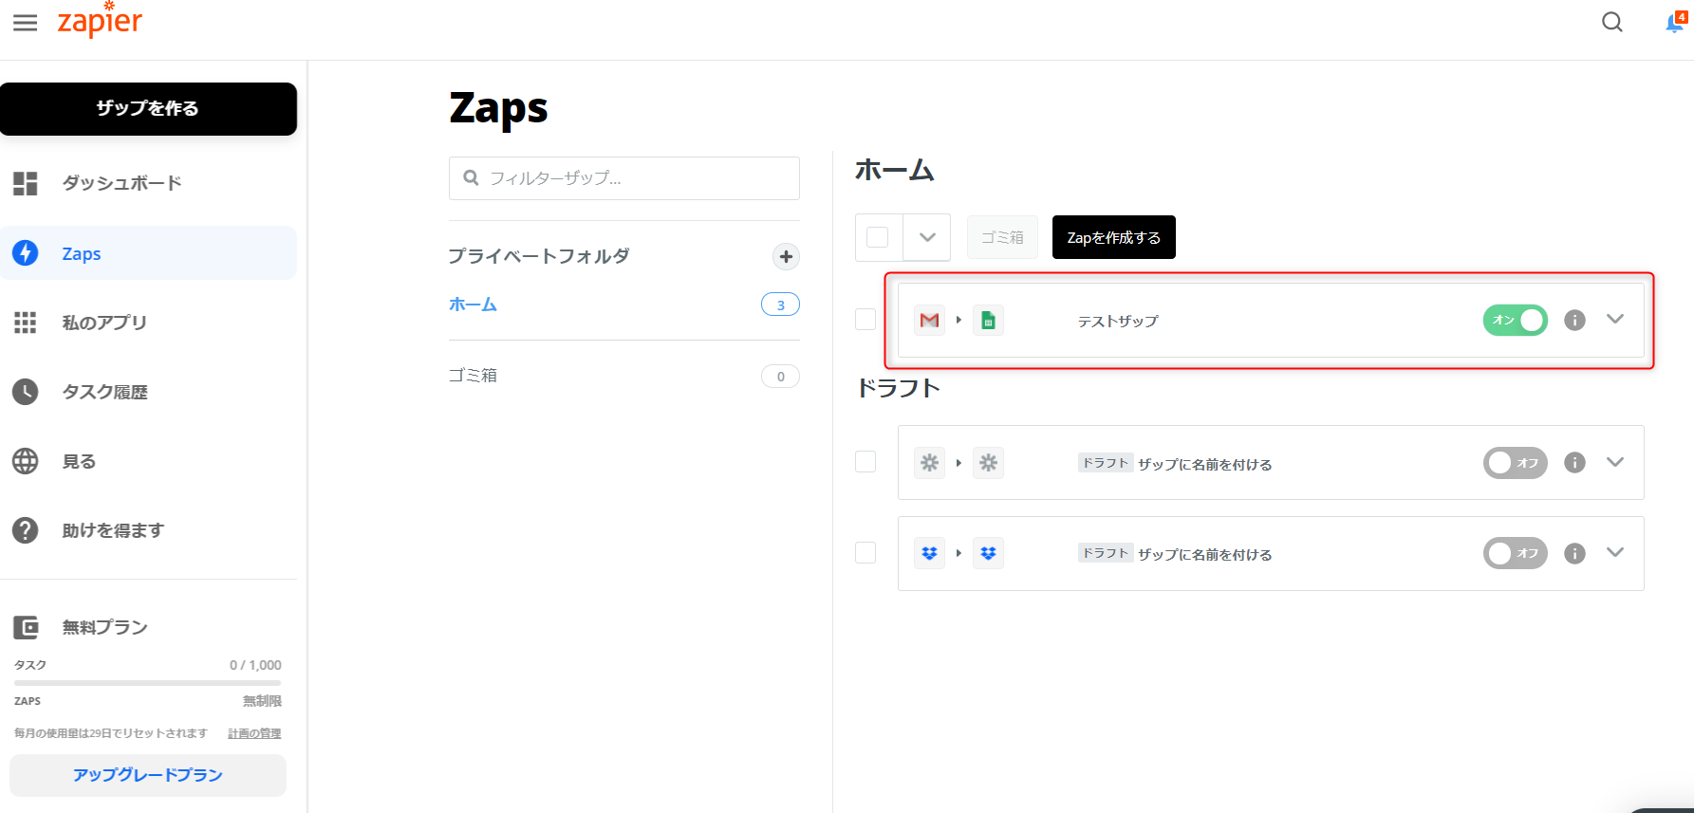Click the search magnifier icon in header
Viewport: 1694px width, 813px height.
coord(1612,22)
